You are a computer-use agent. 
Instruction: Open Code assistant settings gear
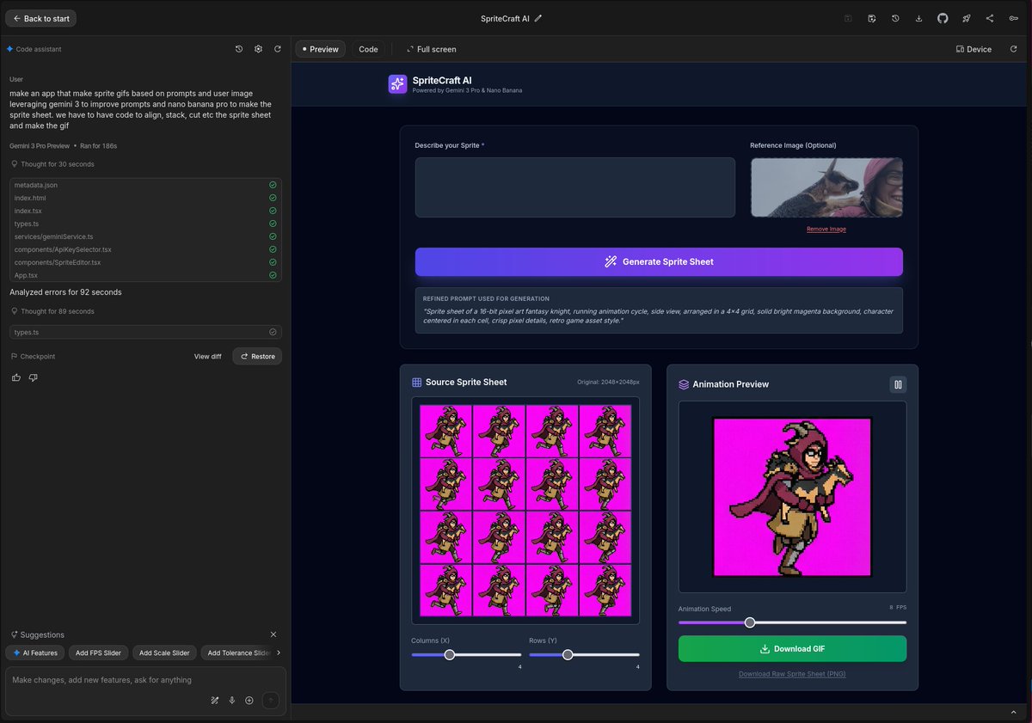click(x=258, y=49)
